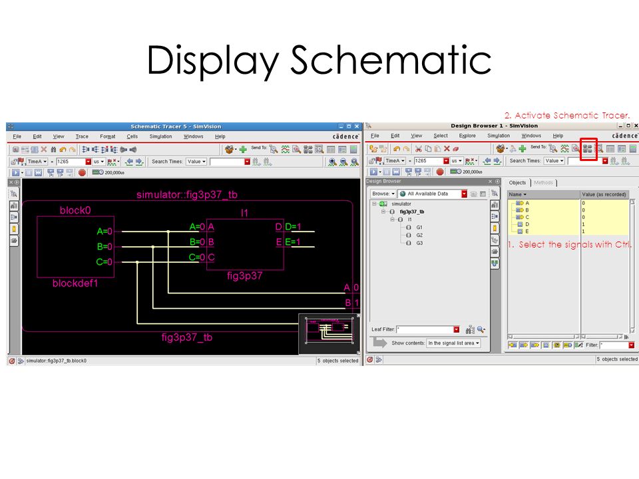Click the Schematic Tracer button in Design Browser's Send To toolbar
The height and width of the screenshot is (479, 639).
point(587,148)
